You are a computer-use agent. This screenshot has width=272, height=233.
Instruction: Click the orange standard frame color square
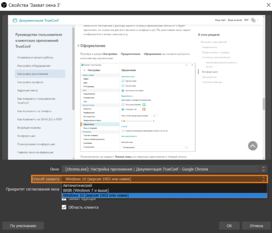tap(144, 109)
